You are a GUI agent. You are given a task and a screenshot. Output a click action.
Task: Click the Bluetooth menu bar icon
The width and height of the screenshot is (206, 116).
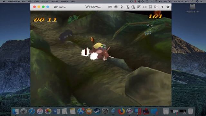(x=152, y=1)
